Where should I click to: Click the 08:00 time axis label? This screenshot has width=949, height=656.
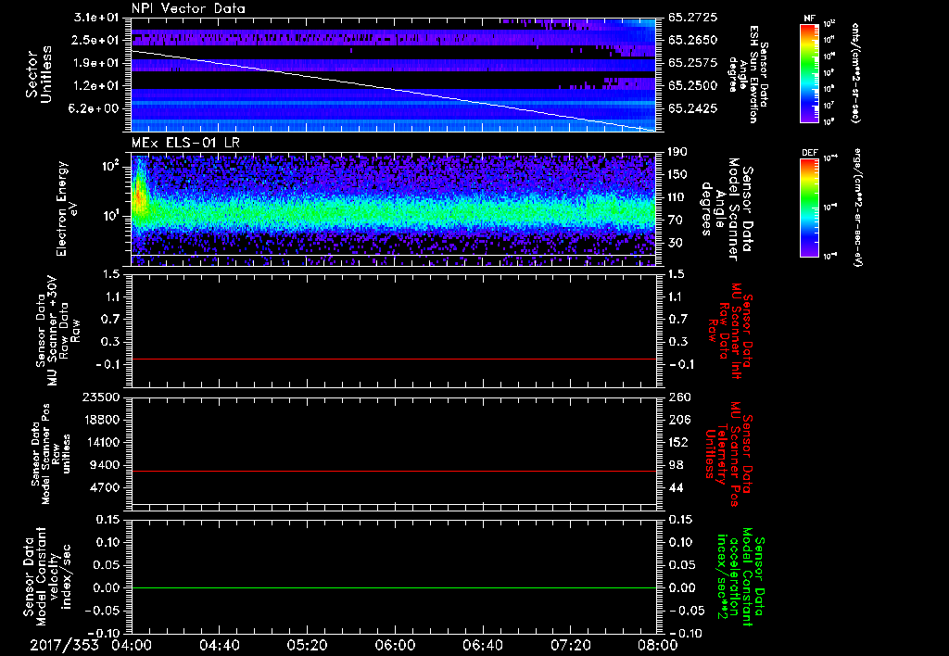pyautogui.click(x=656, y=645)
